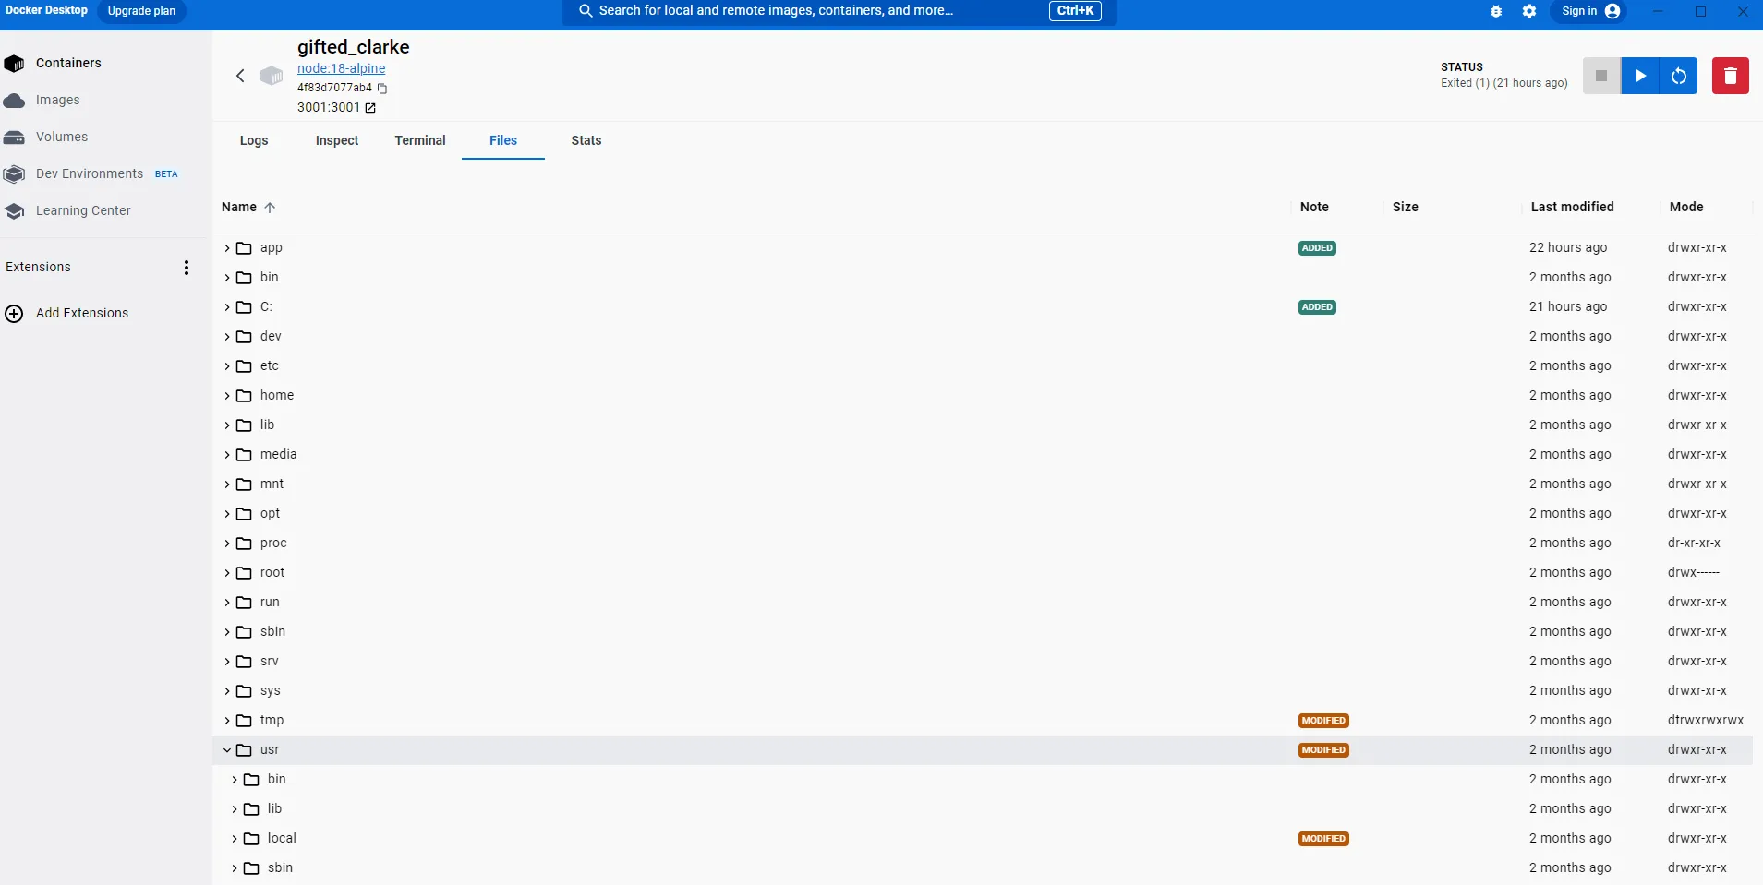Sort by the Last modified column
The width and height of the screenshot is (1763, 885).
click(1573, 208)
